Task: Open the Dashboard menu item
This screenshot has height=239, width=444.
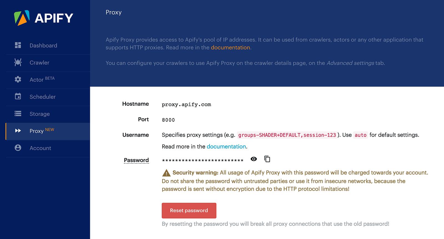Action: [43, 45]
